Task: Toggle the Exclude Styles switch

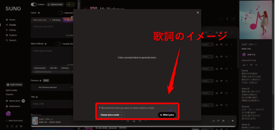Action: [58, 44]
